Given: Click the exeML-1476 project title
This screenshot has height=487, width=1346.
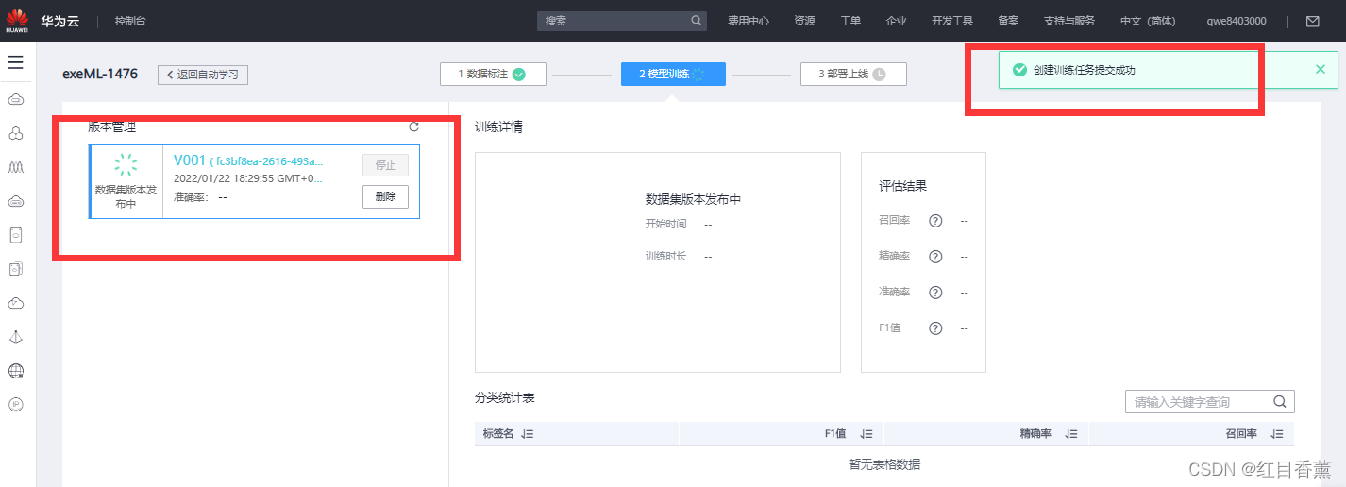Looking at the screenshot, I should 100,74.
